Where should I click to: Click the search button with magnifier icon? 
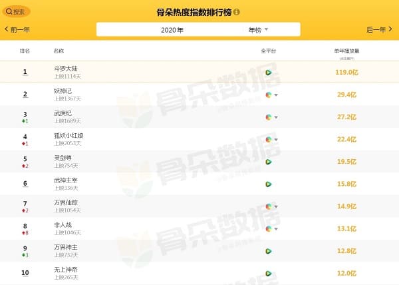tap(16, 12)
